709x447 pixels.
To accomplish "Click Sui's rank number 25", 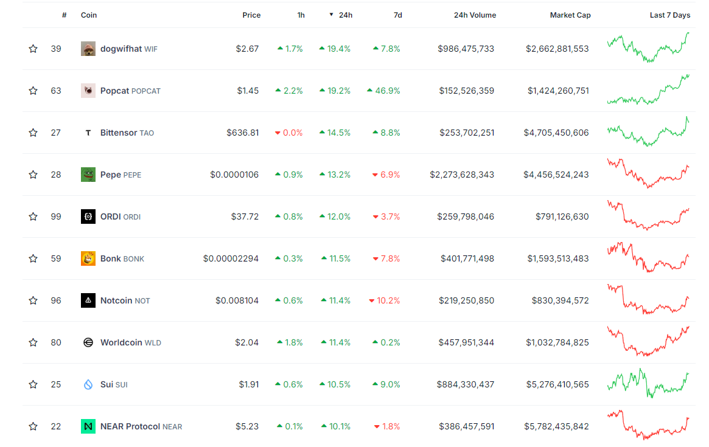I will 56,384.
